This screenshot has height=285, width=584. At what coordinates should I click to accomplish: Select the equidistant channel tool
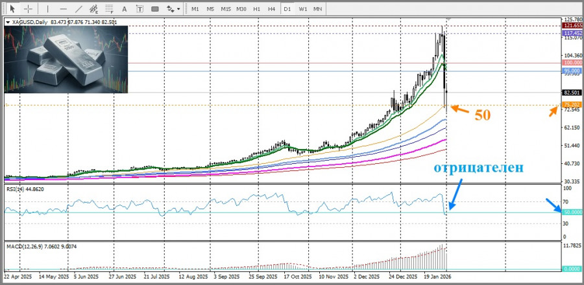(94, 9)
